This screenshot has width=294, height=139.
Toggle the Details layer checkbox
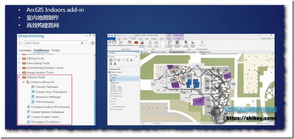(111, 99)
